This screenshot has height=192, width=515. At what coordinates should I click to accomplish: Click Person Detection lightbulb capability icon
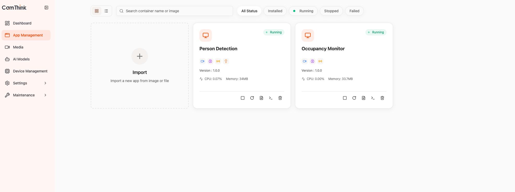[226, 61]
